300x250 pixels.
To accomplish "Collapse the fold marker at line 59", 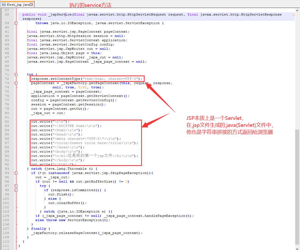I will (16, 23).
